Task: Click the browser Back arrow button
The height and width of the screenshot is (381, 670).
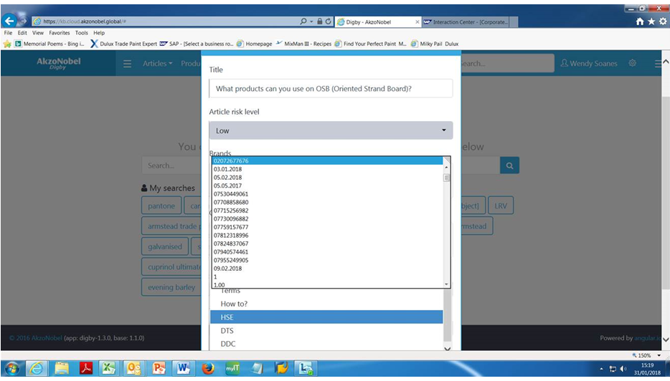Action: click(9, 21)
